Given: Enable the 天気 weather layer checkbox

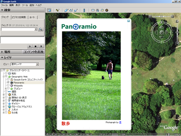Looking at the screenshot, I should tap(6, 94).
